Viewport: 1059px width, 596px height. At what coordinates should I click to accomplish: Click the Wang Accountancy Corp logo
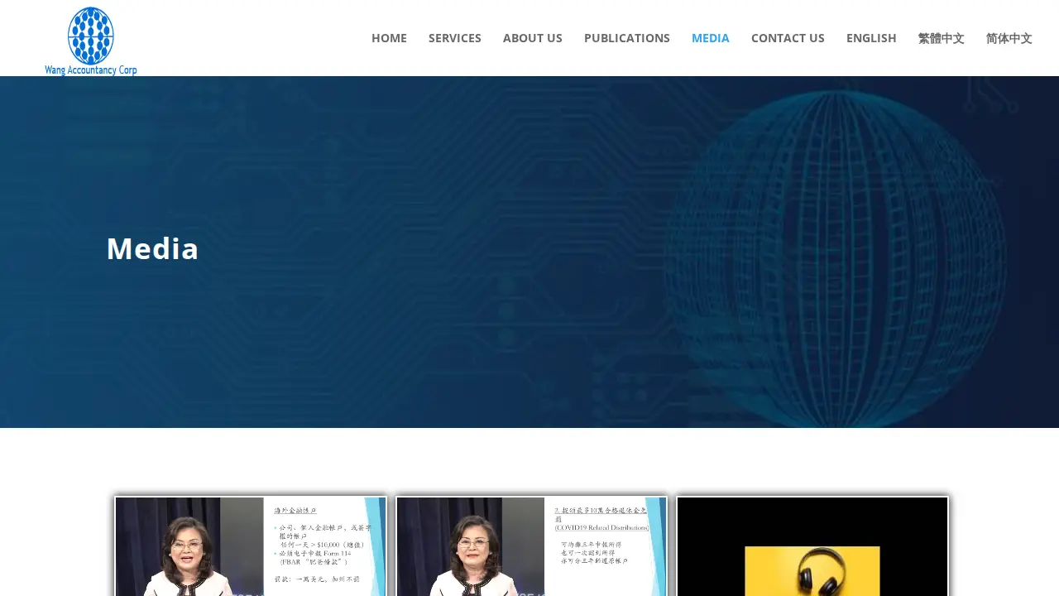point(91,41)
